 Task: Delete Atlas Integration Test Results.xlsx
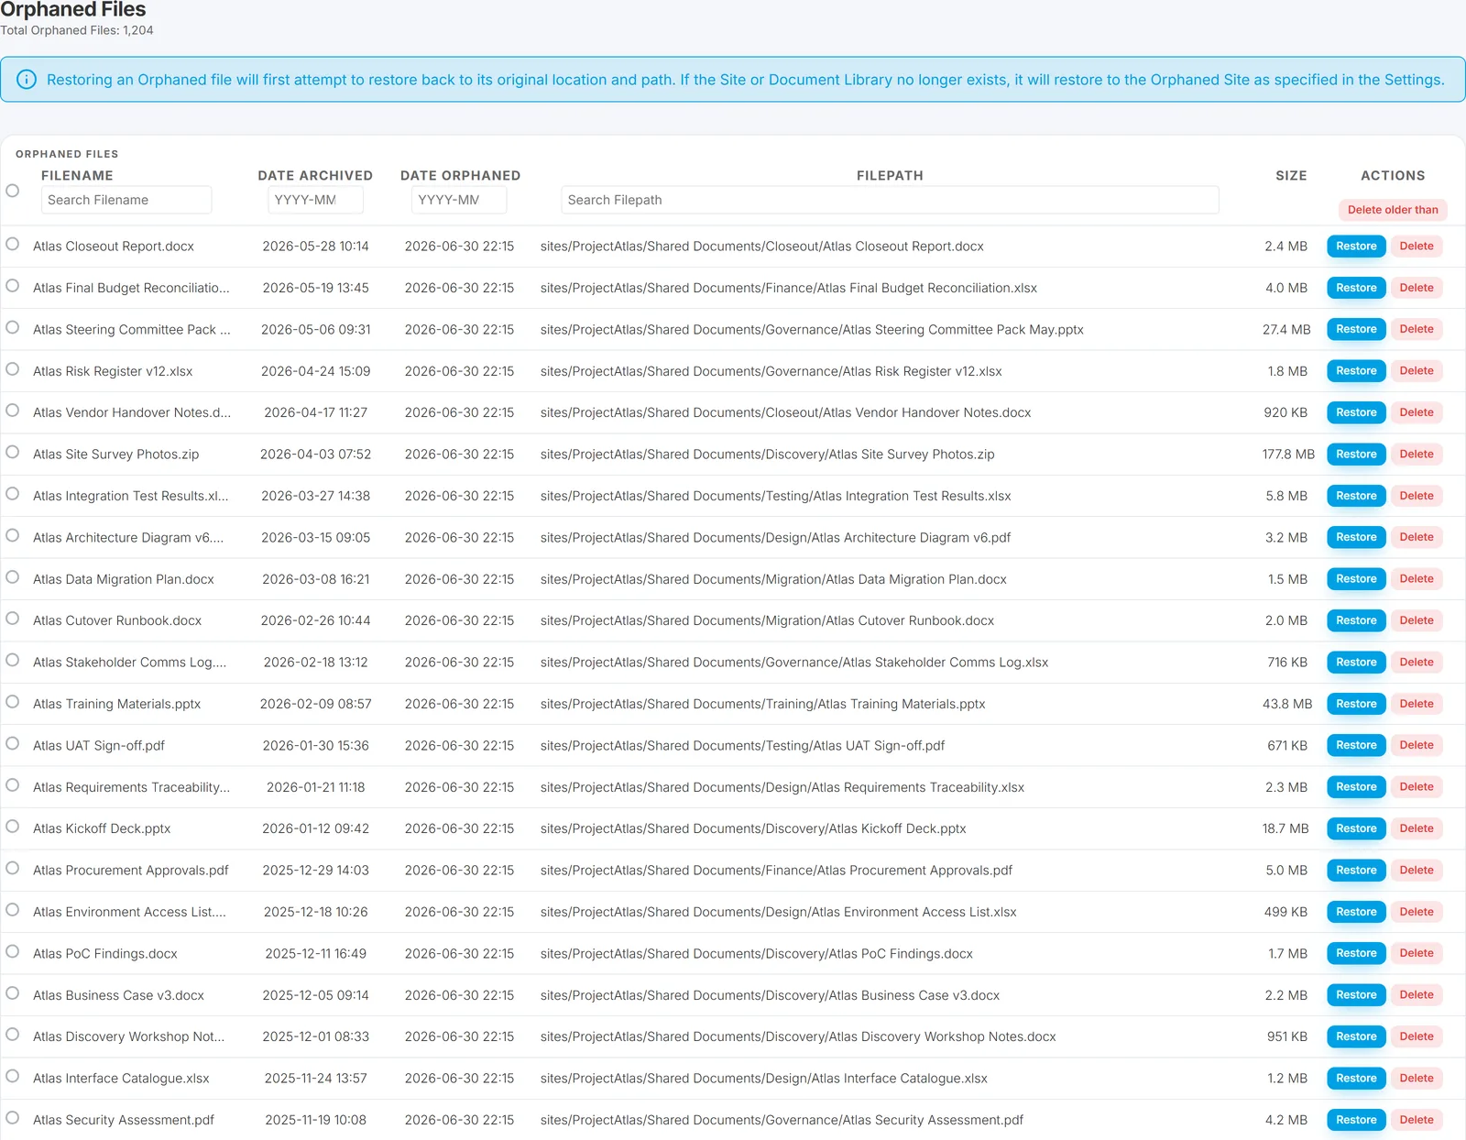[x=1417, y=496]
